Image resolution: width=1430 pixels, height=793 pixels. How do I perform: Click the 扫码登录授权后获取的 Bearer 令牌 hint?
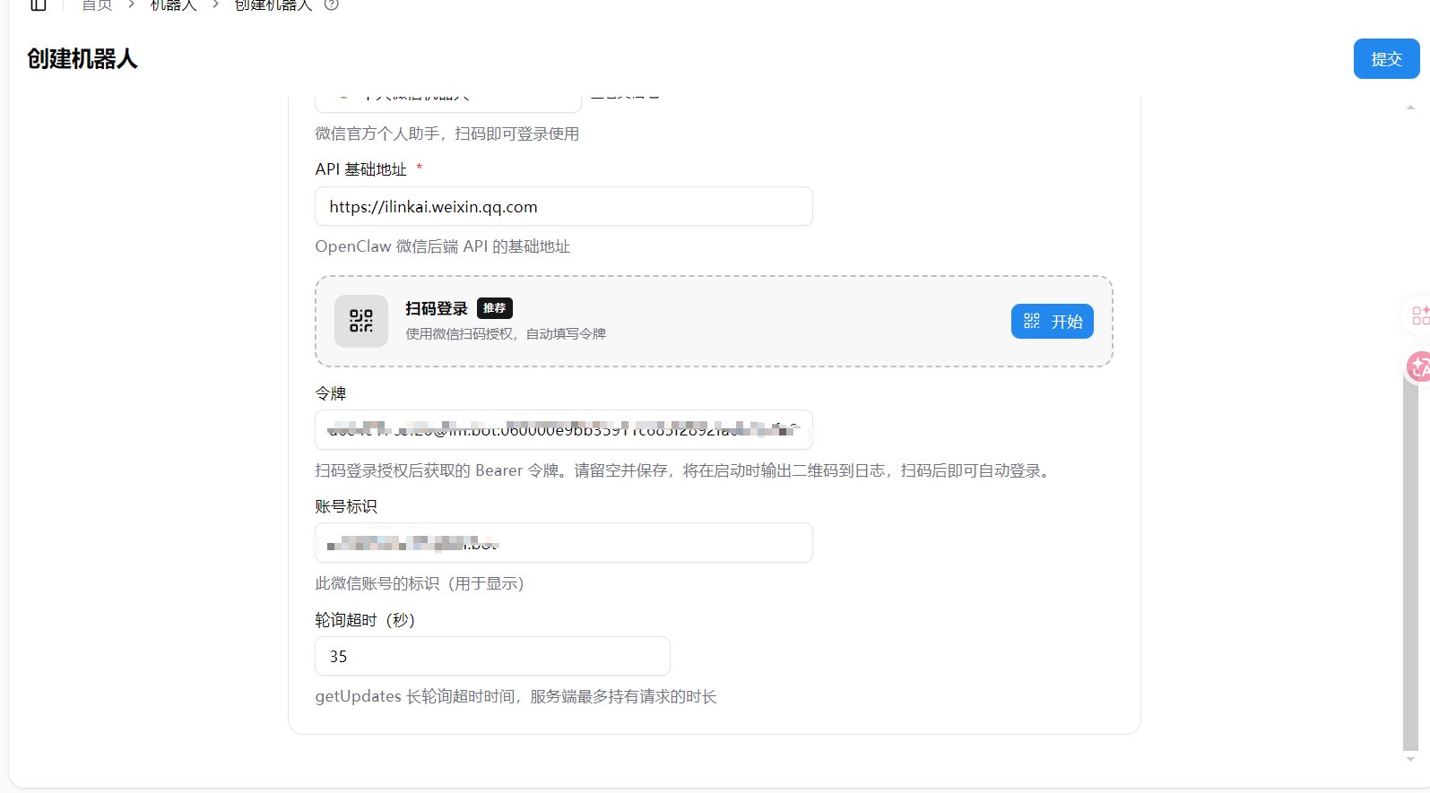click(x=685, y=470)
